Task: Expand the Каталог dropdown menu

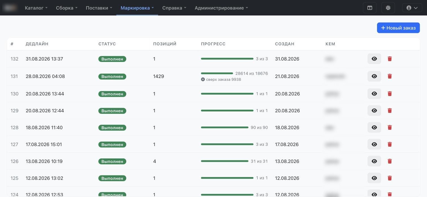Action: click(x=36, y=8)
